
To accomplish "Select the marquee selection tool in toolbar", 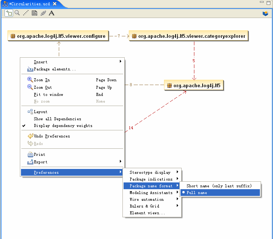I will [9, 13].
